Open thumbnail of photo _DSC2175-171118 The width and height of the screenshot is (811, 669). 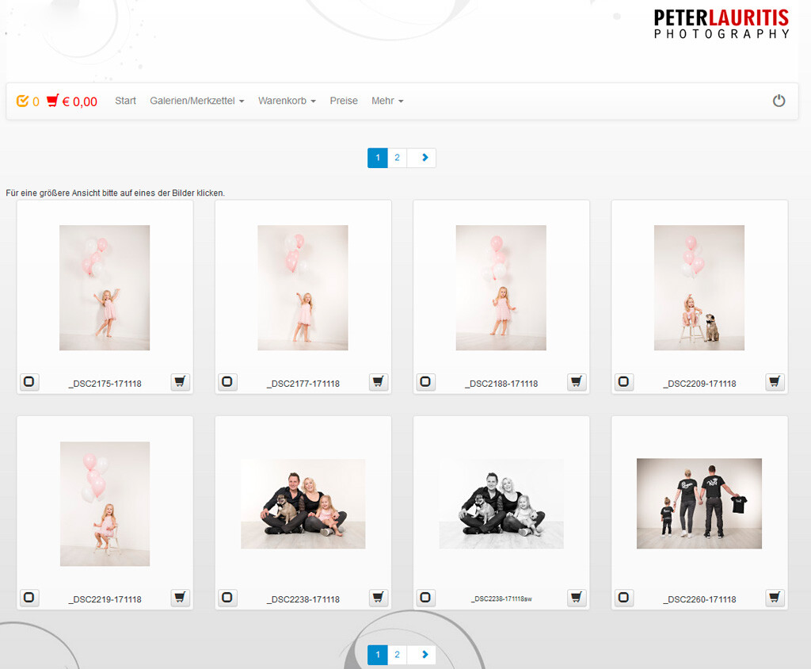105,288
